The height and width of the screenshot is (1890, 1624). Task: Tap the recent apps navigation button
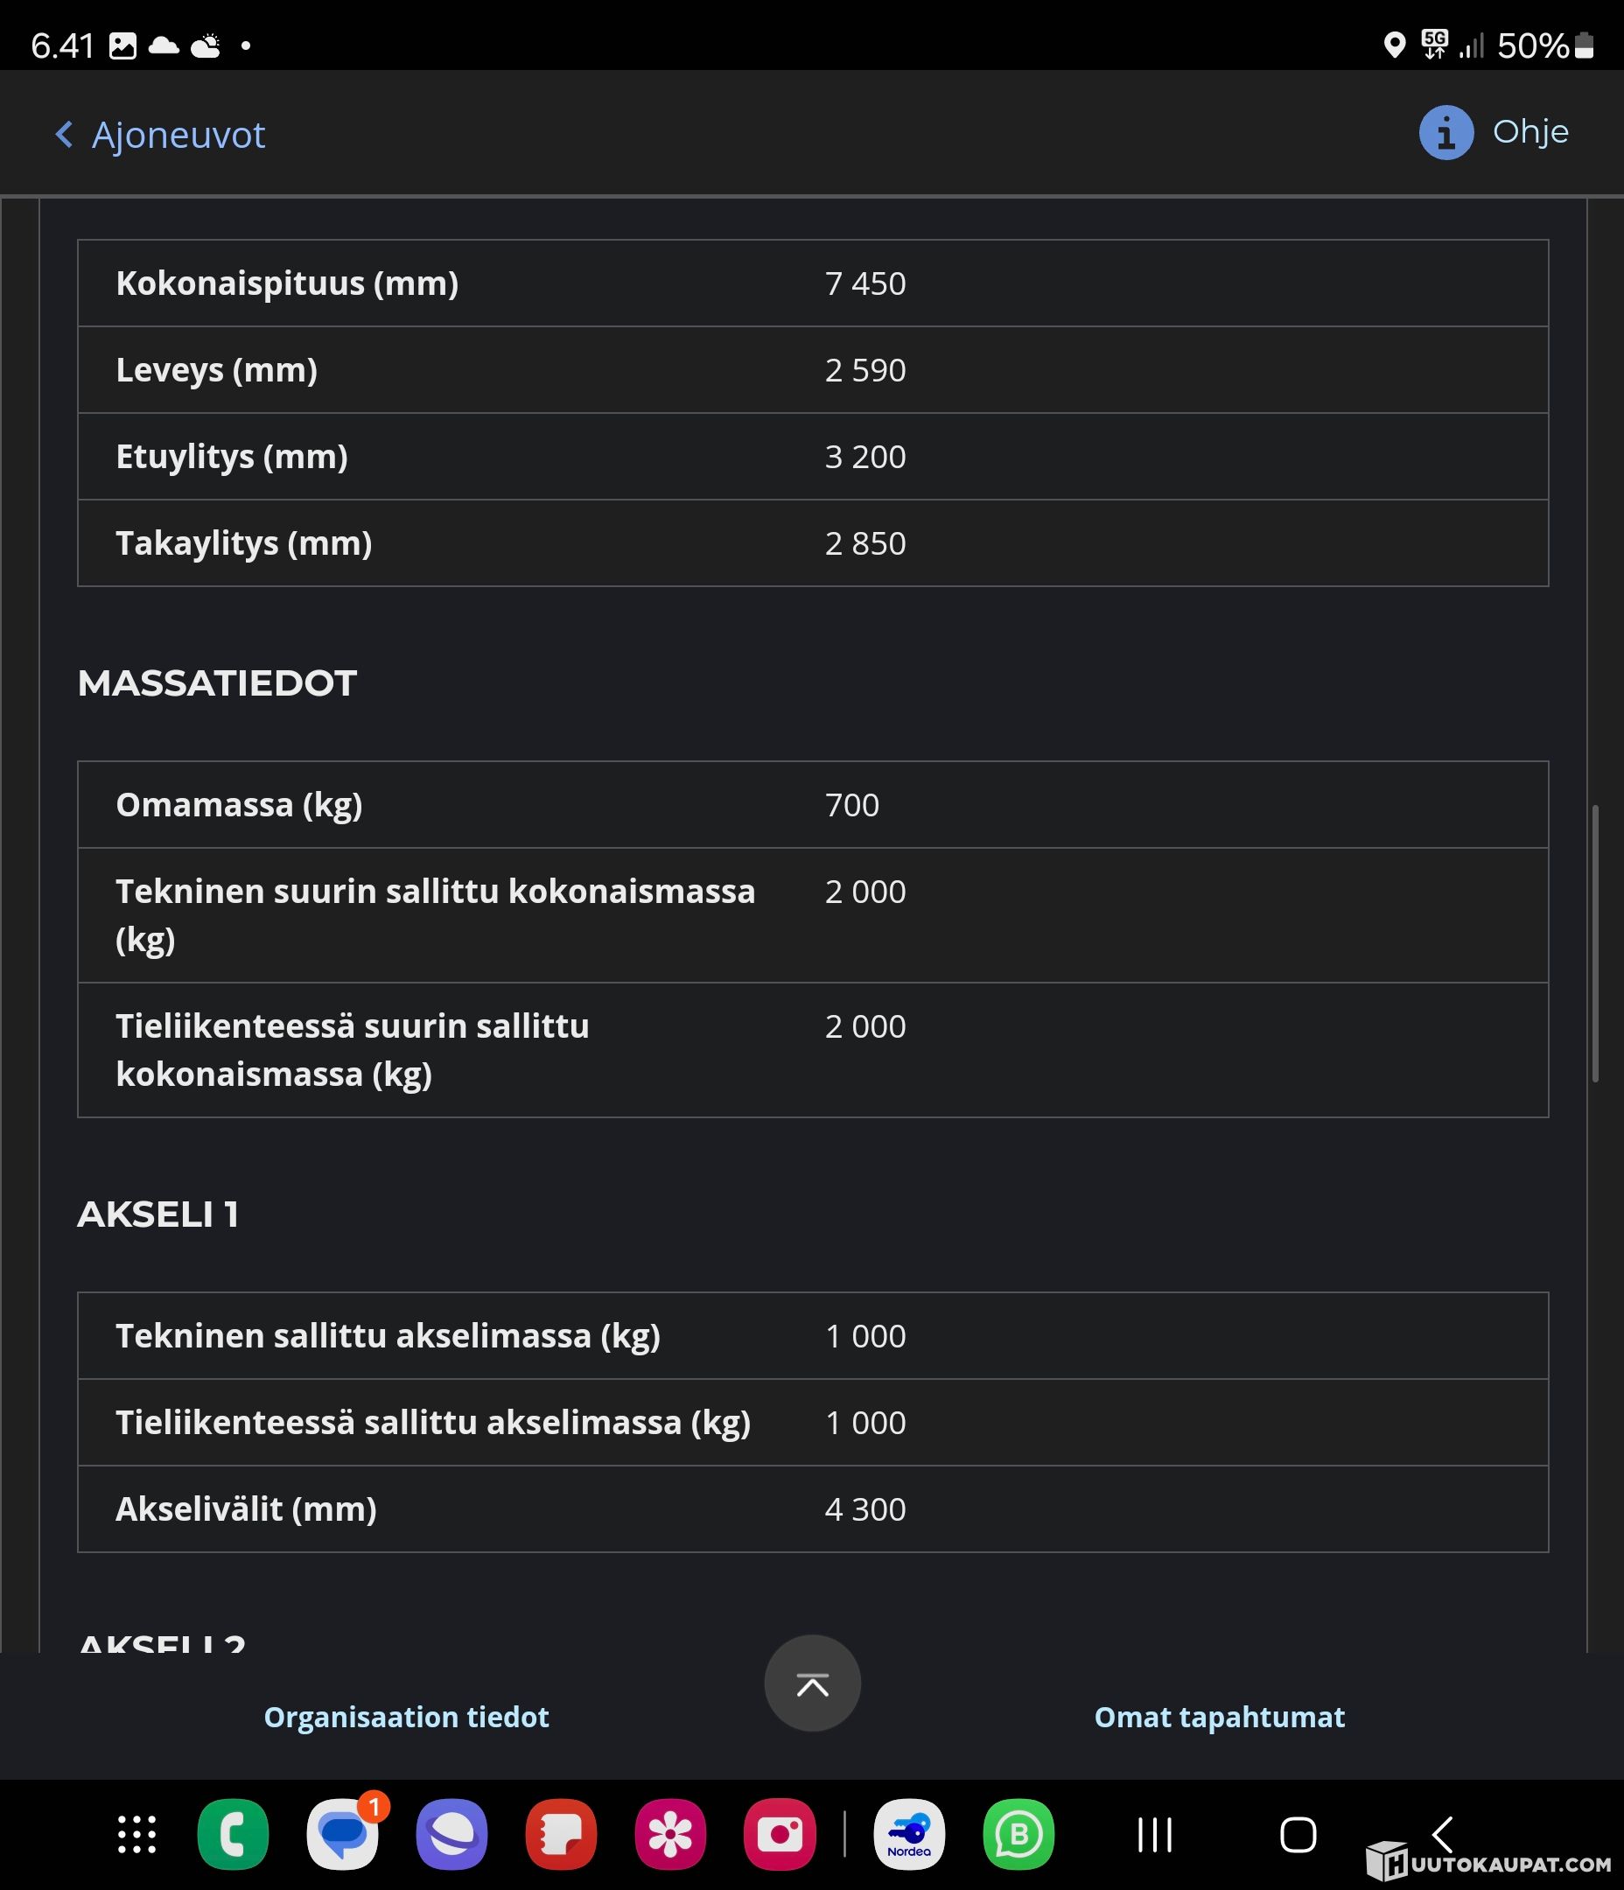pos(1154,1834)
